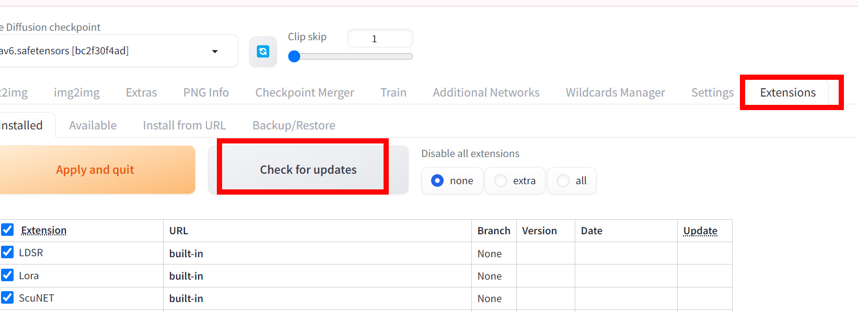Disable the ScuNET extension checkbox
This screenshot has height=312, width=858.
[x=7, y=297]
